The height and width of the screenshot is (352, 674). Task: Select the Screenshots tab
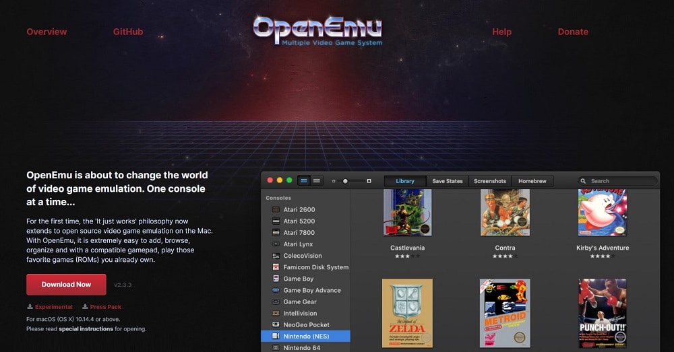(x=490, y=181)
